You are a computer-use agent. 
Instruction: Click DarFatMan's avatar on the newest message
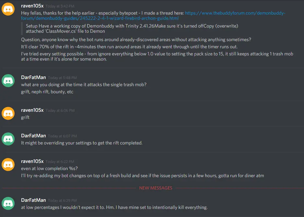[x=8, y=203]
